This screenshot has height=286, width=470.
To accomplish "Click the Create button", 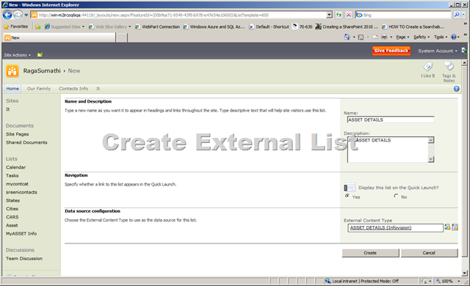I will click(370, 253).
